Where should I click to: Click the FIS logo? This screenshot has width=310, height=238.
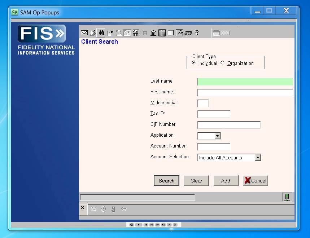[42, 34]
